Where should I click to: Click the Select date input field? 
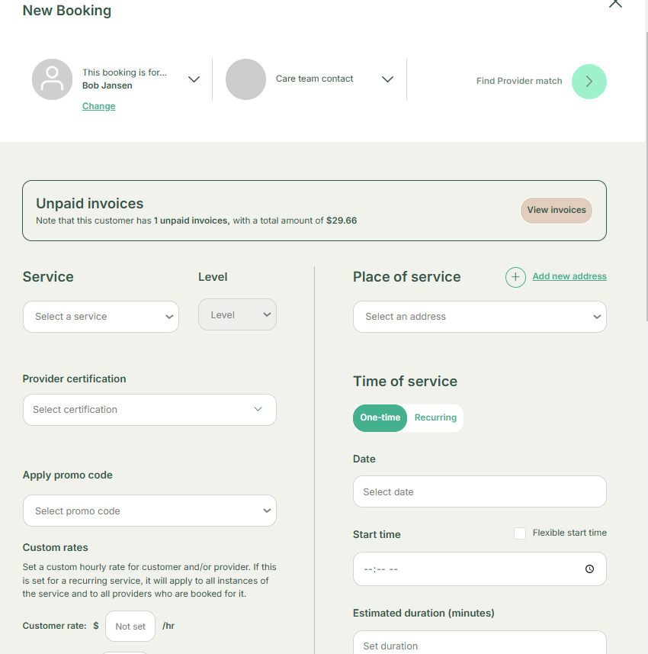coord(480,492)
